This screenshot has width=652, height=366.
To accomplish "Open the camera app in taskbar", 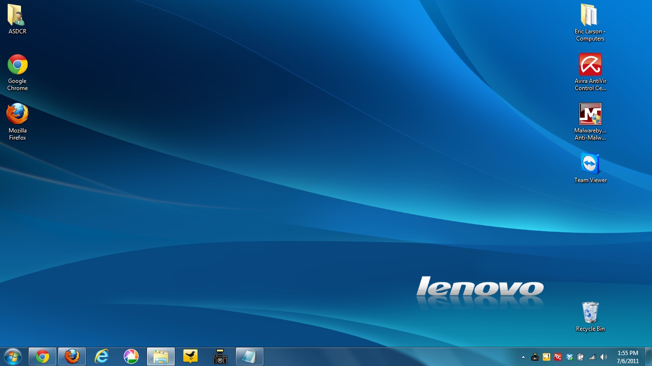I will (x=220, y=356).
